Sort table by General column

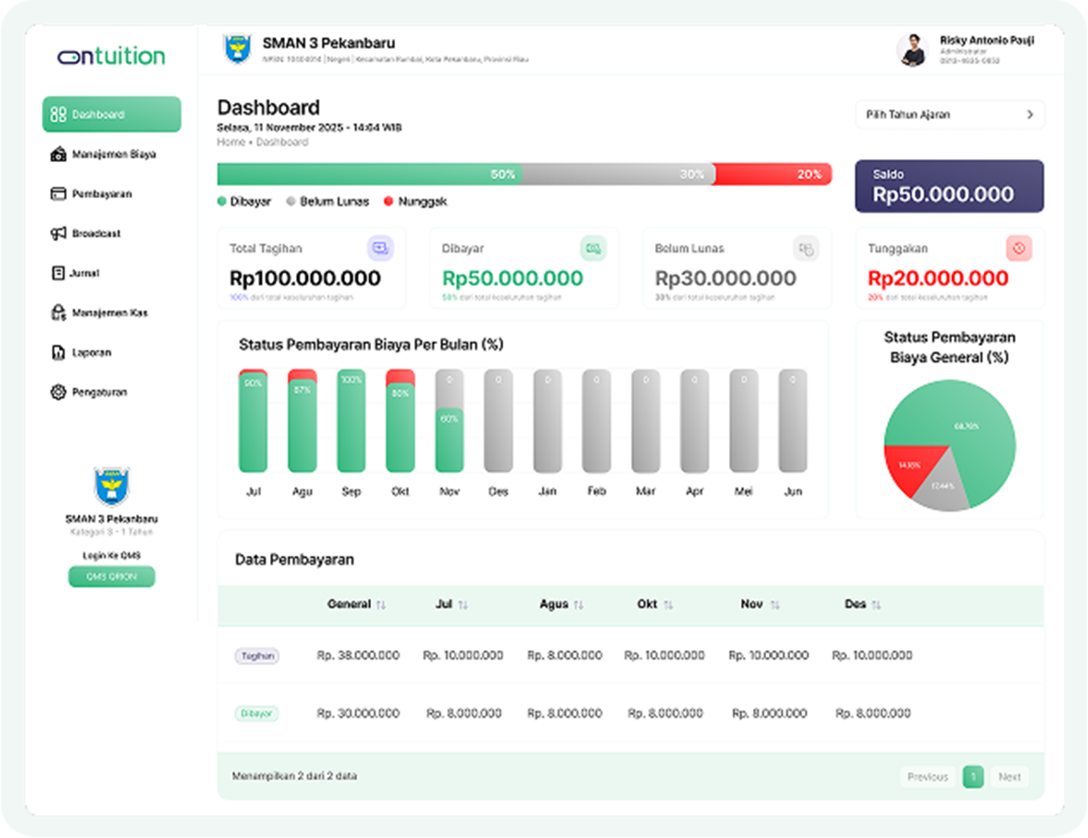381,605
